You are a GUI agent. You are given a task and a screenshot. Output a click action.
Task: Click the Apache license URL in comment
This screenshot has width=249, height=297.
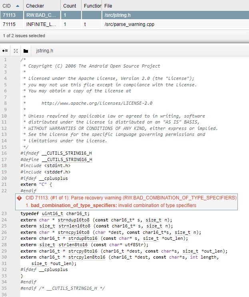(97, 103)
